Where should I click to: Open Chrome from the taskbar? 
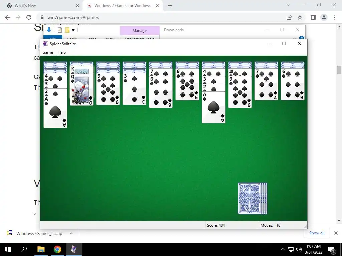click(x=57, y=249)
